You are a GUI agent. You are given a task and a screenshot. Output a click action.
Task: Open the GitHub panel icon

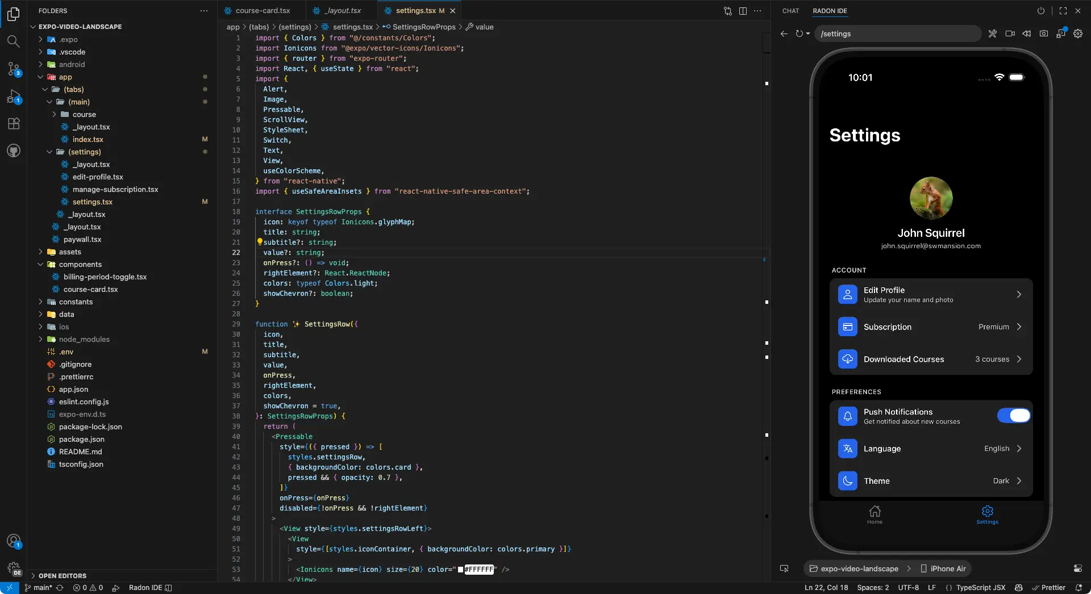point(13,150)
